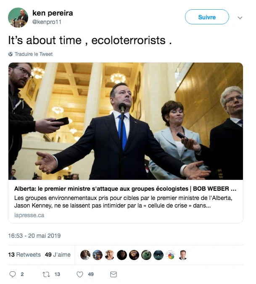256x284 pixels.
Task: Click the globe icon beside Traduire le Tweet
Action: [x=11, y=54]
